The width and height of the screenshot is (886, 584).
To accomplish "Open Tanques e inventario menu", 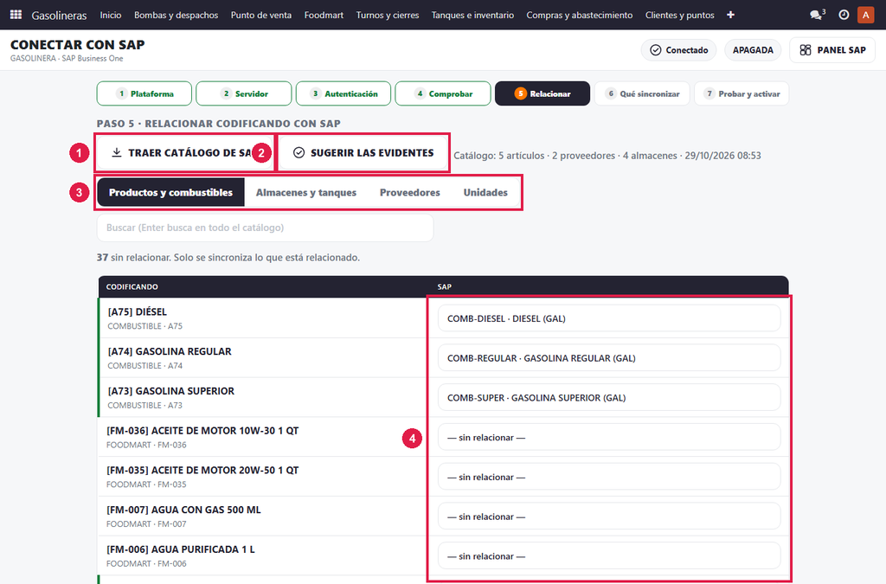I will (x=473, y=16).
